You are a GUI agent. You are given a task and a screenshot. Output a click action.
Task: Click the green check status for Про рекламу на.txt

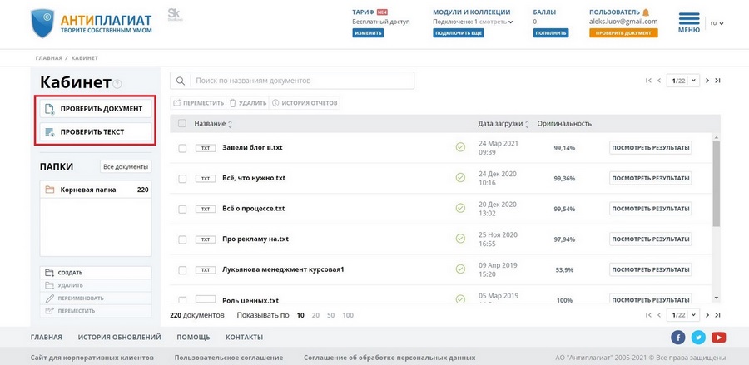[x=460, y=239]
